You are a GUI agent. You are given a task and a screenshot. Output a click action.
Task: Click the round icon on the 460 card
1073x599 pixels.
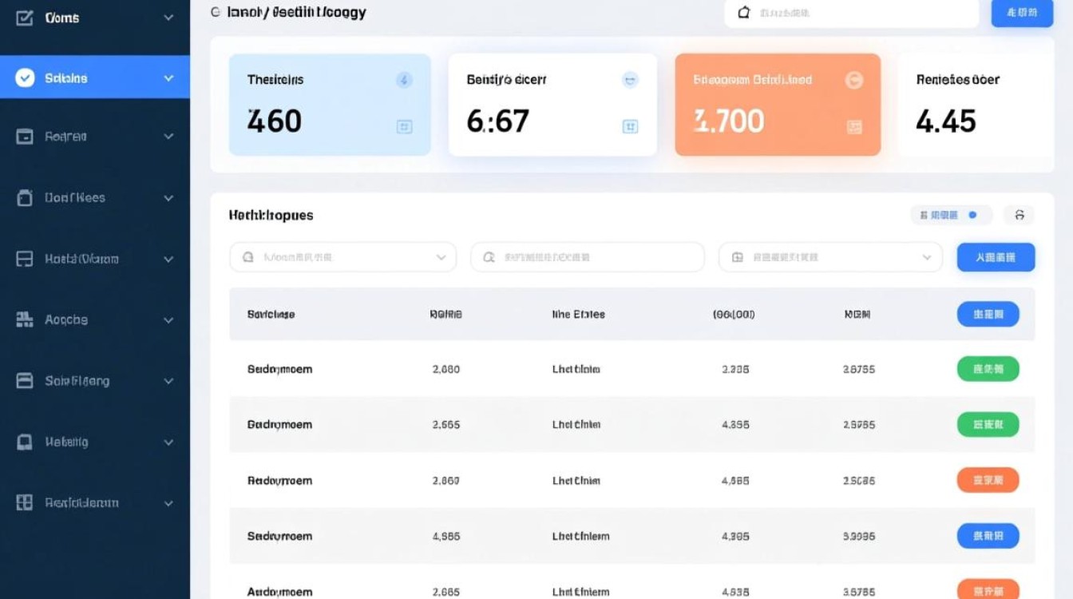point(404,80)
